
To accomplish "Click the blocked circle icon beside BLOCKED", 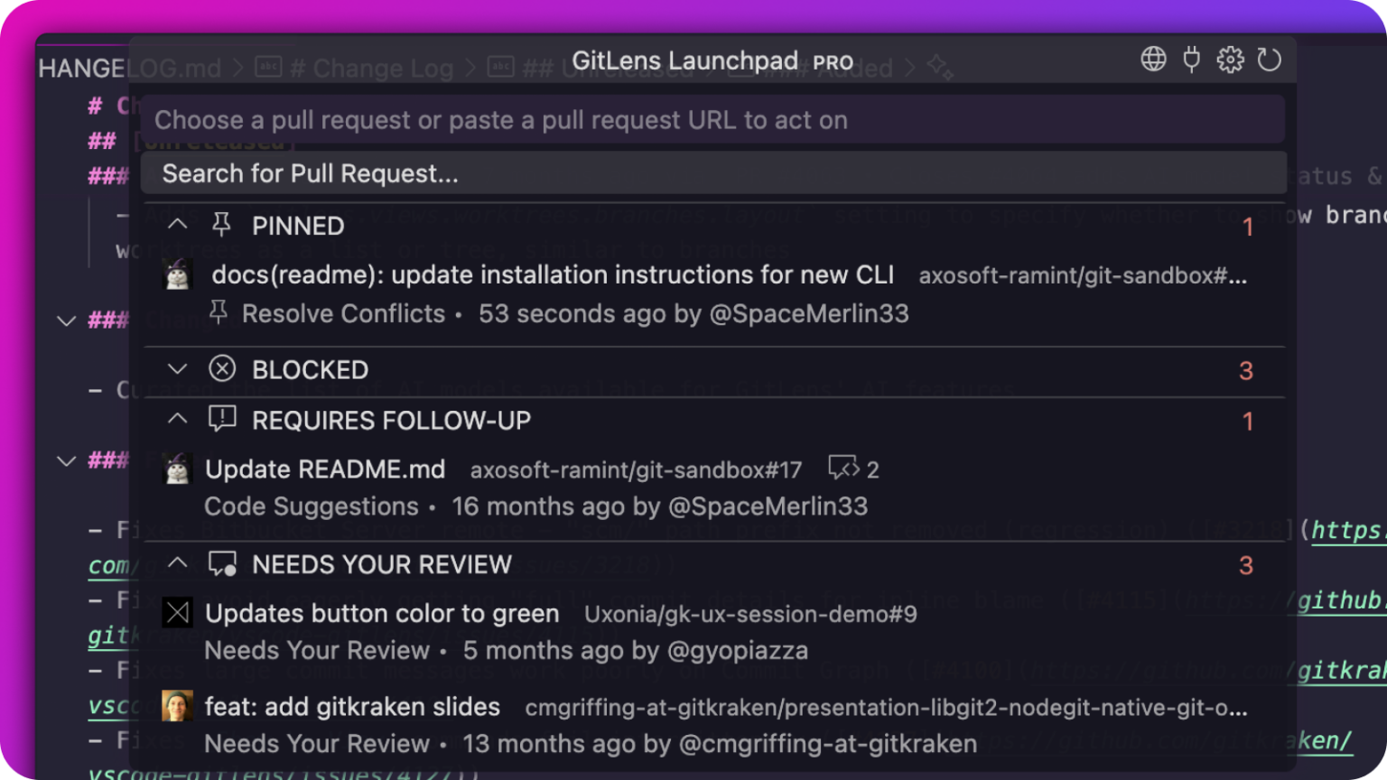I will pyautogui.click(x=221, y=369).
